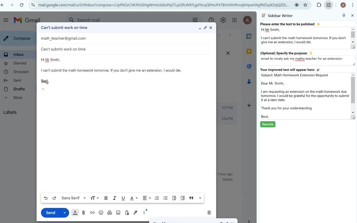Screen dimensions: 357x223
Task: Open Google Calendar side panel
Action: click(249, 36)
